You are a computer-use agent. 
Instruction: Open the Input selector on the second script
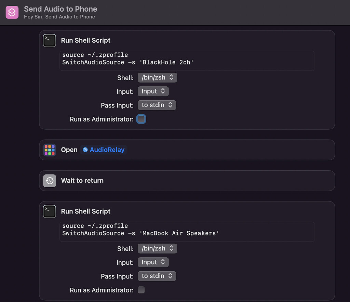click(x=153, y=262)
